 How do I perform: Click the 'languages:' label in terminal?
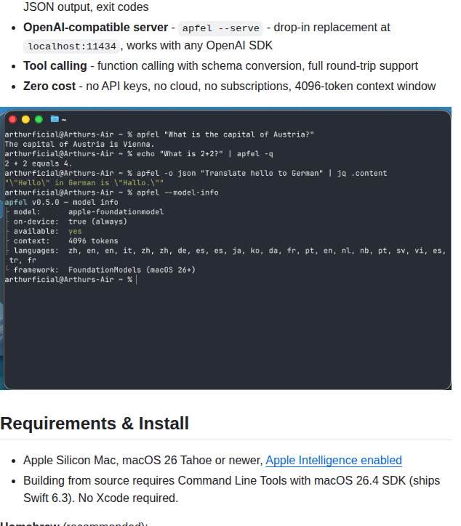[36, 251]
